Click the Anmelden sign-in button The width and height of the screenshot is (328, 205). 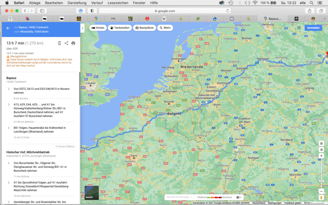pyautogui.click(x=313, y=28)
